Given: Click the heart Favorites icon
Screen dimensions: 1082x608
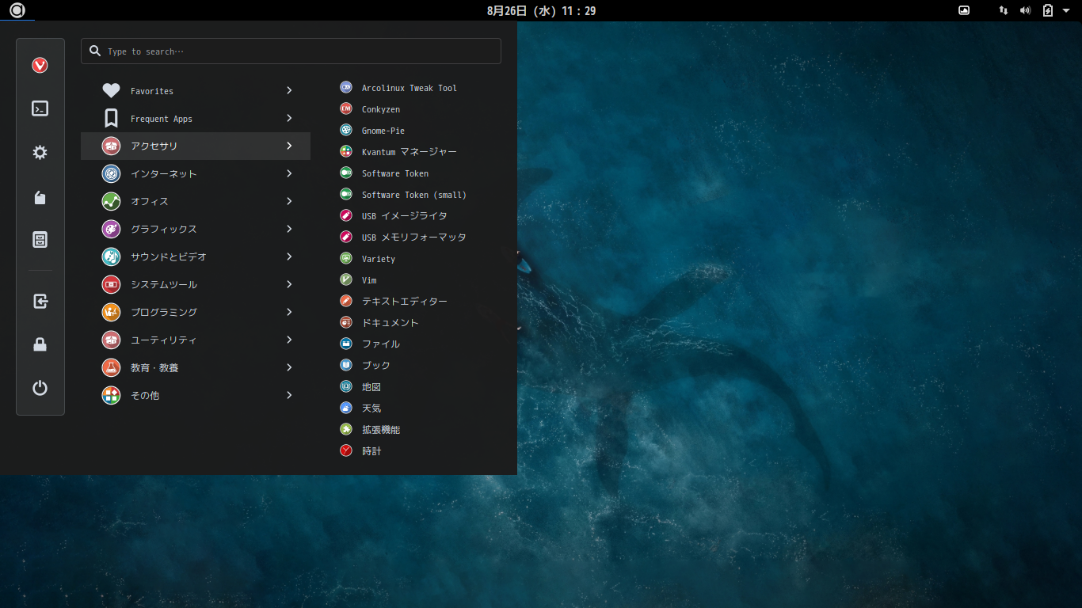Looking at the screenshot, I should pos(111,91).
